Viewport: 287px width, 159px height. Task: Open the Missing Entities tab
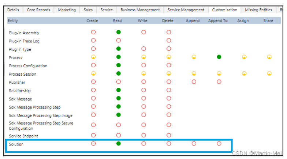coord(258,10)
